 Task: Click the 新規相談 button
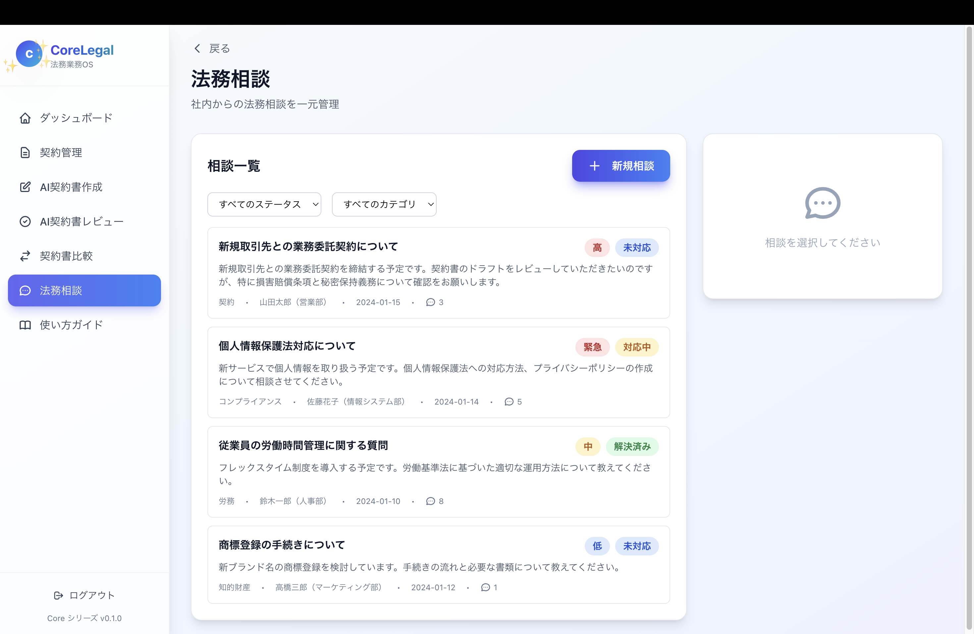[621, 166]
